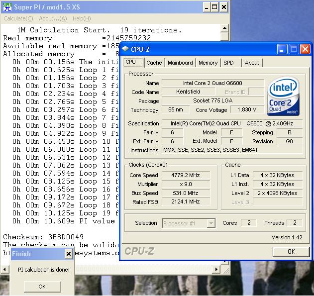The height and width of the screenshot is (296, 314).
Task: Click the Technology value 65 nm
Action: pyautogui.click(x=176, y=109)
